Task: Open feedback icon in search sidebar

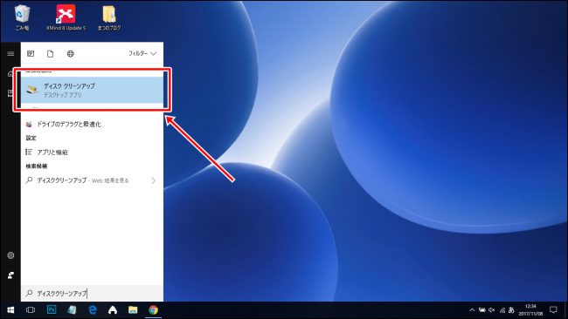Action: tap(10, 275)
